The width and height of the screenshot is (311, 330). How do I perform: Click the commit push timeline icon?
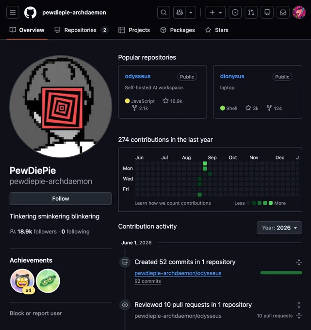pyautogui.click(x=125, y=262)
